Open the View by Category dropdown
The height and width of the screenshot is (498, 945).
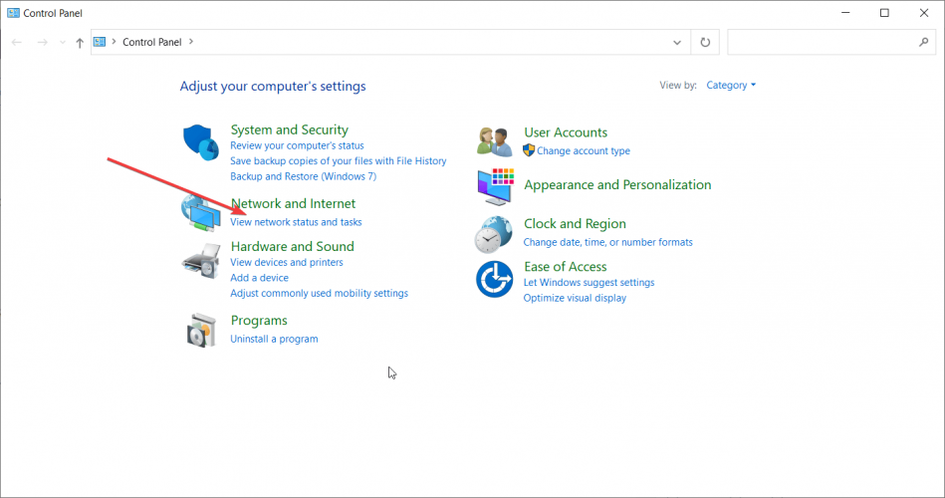[x=731, y=86]
